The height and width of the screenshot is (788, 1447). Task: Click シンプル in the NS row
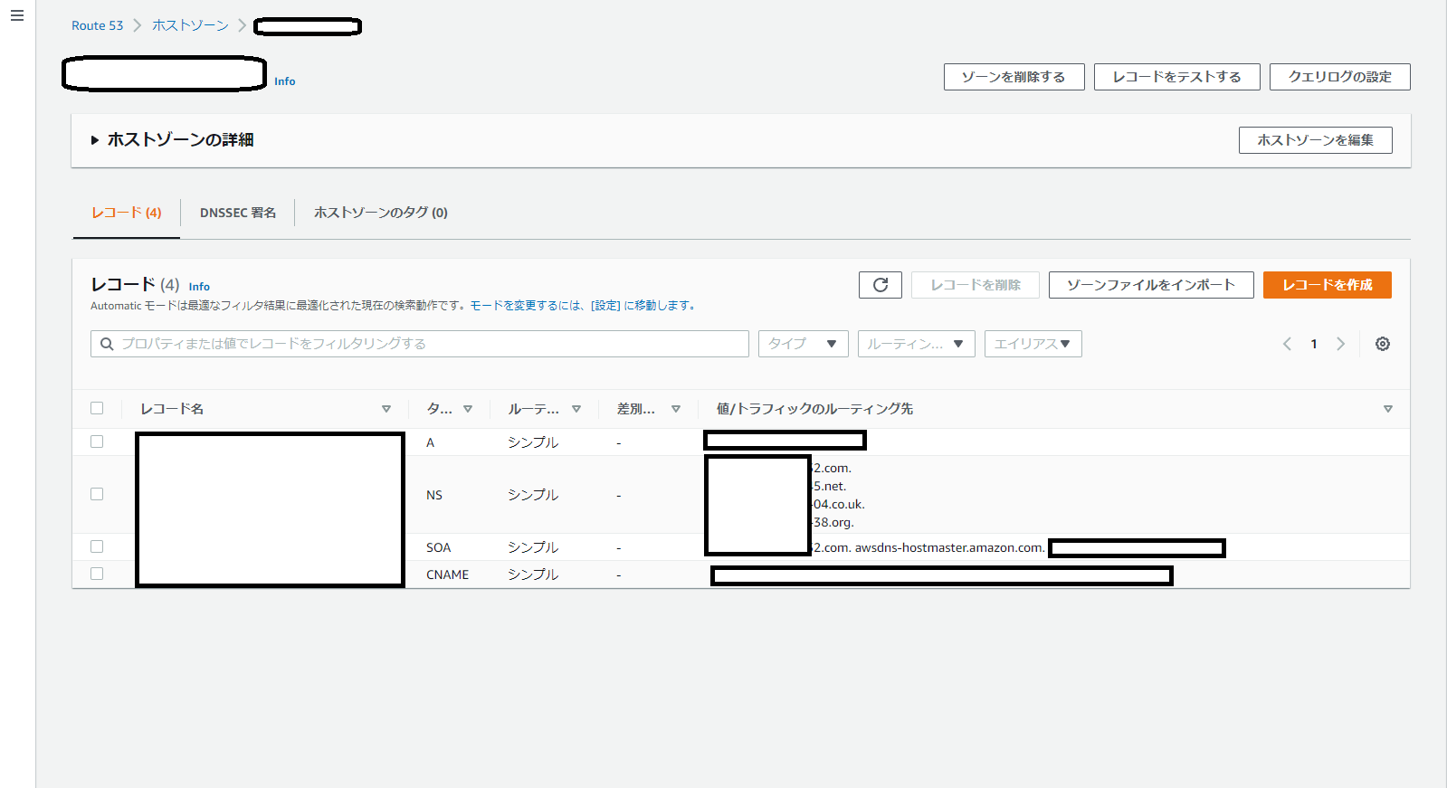(x=533, y=495)
